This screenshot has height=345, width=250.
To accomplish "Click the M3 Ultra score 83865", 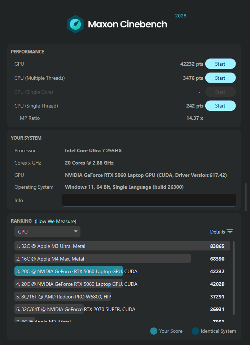I will click(217, 246).
